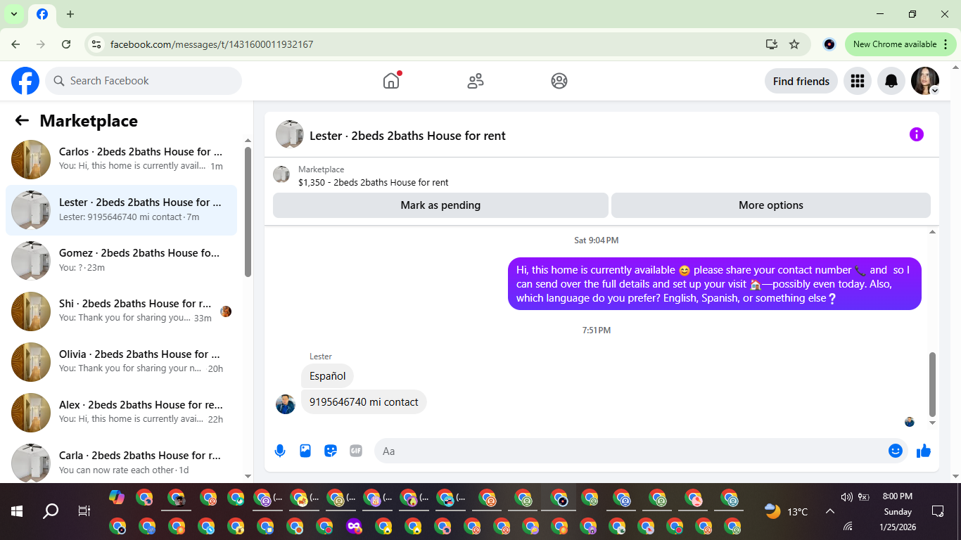The image size is (961, 540).
Task: Click the Lester chat header title
Action: click(407, 136)
